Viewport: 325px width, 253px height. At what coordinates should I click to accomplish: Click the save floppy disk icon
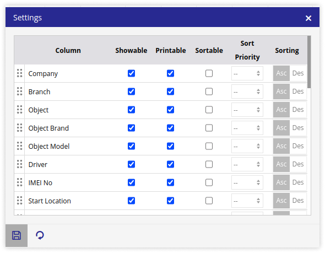[x=17, y=235]
